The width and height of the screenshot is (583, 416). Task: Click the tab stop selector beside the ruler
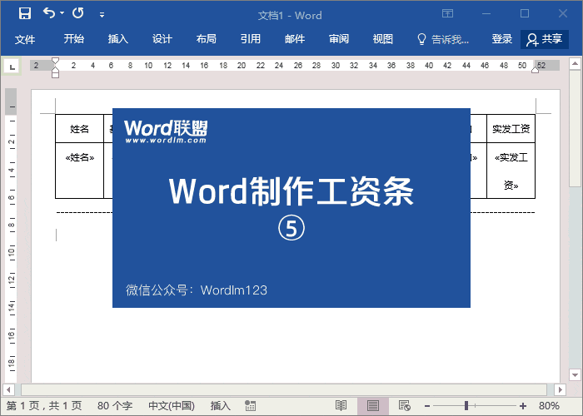coord(12,67)
